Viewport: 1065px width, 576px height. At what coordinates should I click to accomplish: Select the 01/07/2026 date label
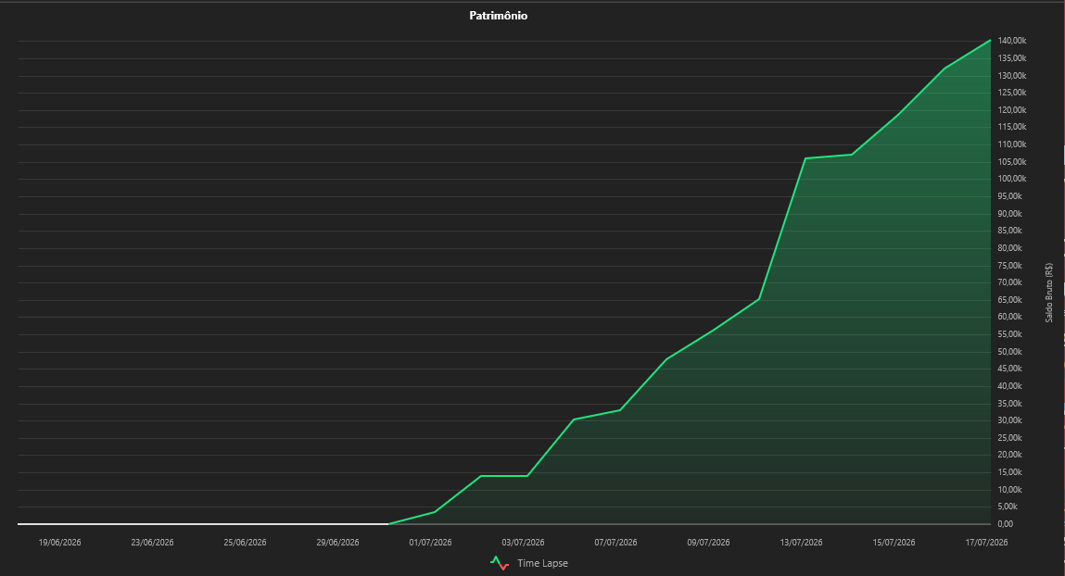tap(430, 542)
